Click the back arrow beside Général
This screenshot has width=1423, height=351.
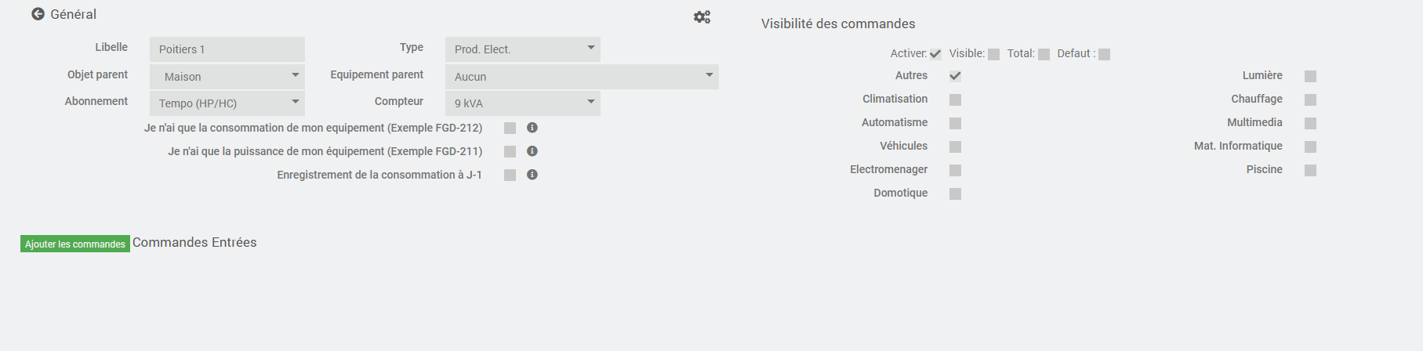click(38, 14)
